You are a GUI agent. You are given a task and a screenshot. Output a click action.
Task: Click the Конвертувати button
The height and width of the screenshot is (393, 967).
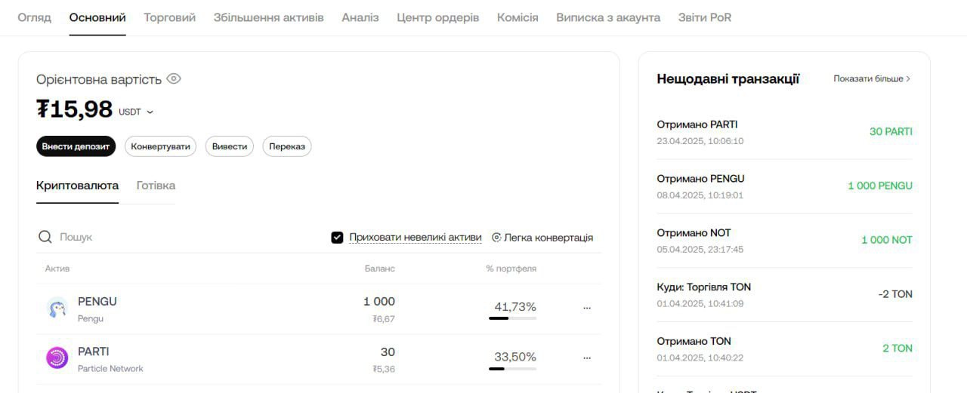(x=160, y=146)
